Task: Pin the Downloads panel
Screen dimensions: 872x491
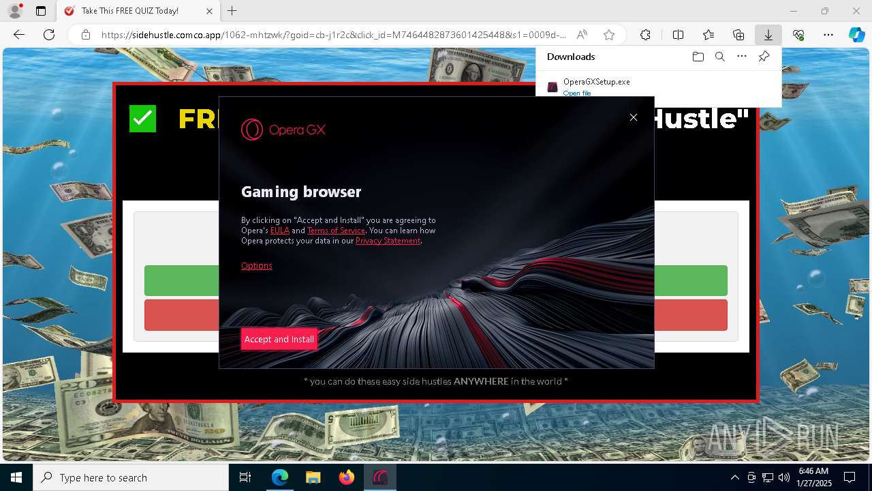Action: pyautogui.click(x=764, y=57)
